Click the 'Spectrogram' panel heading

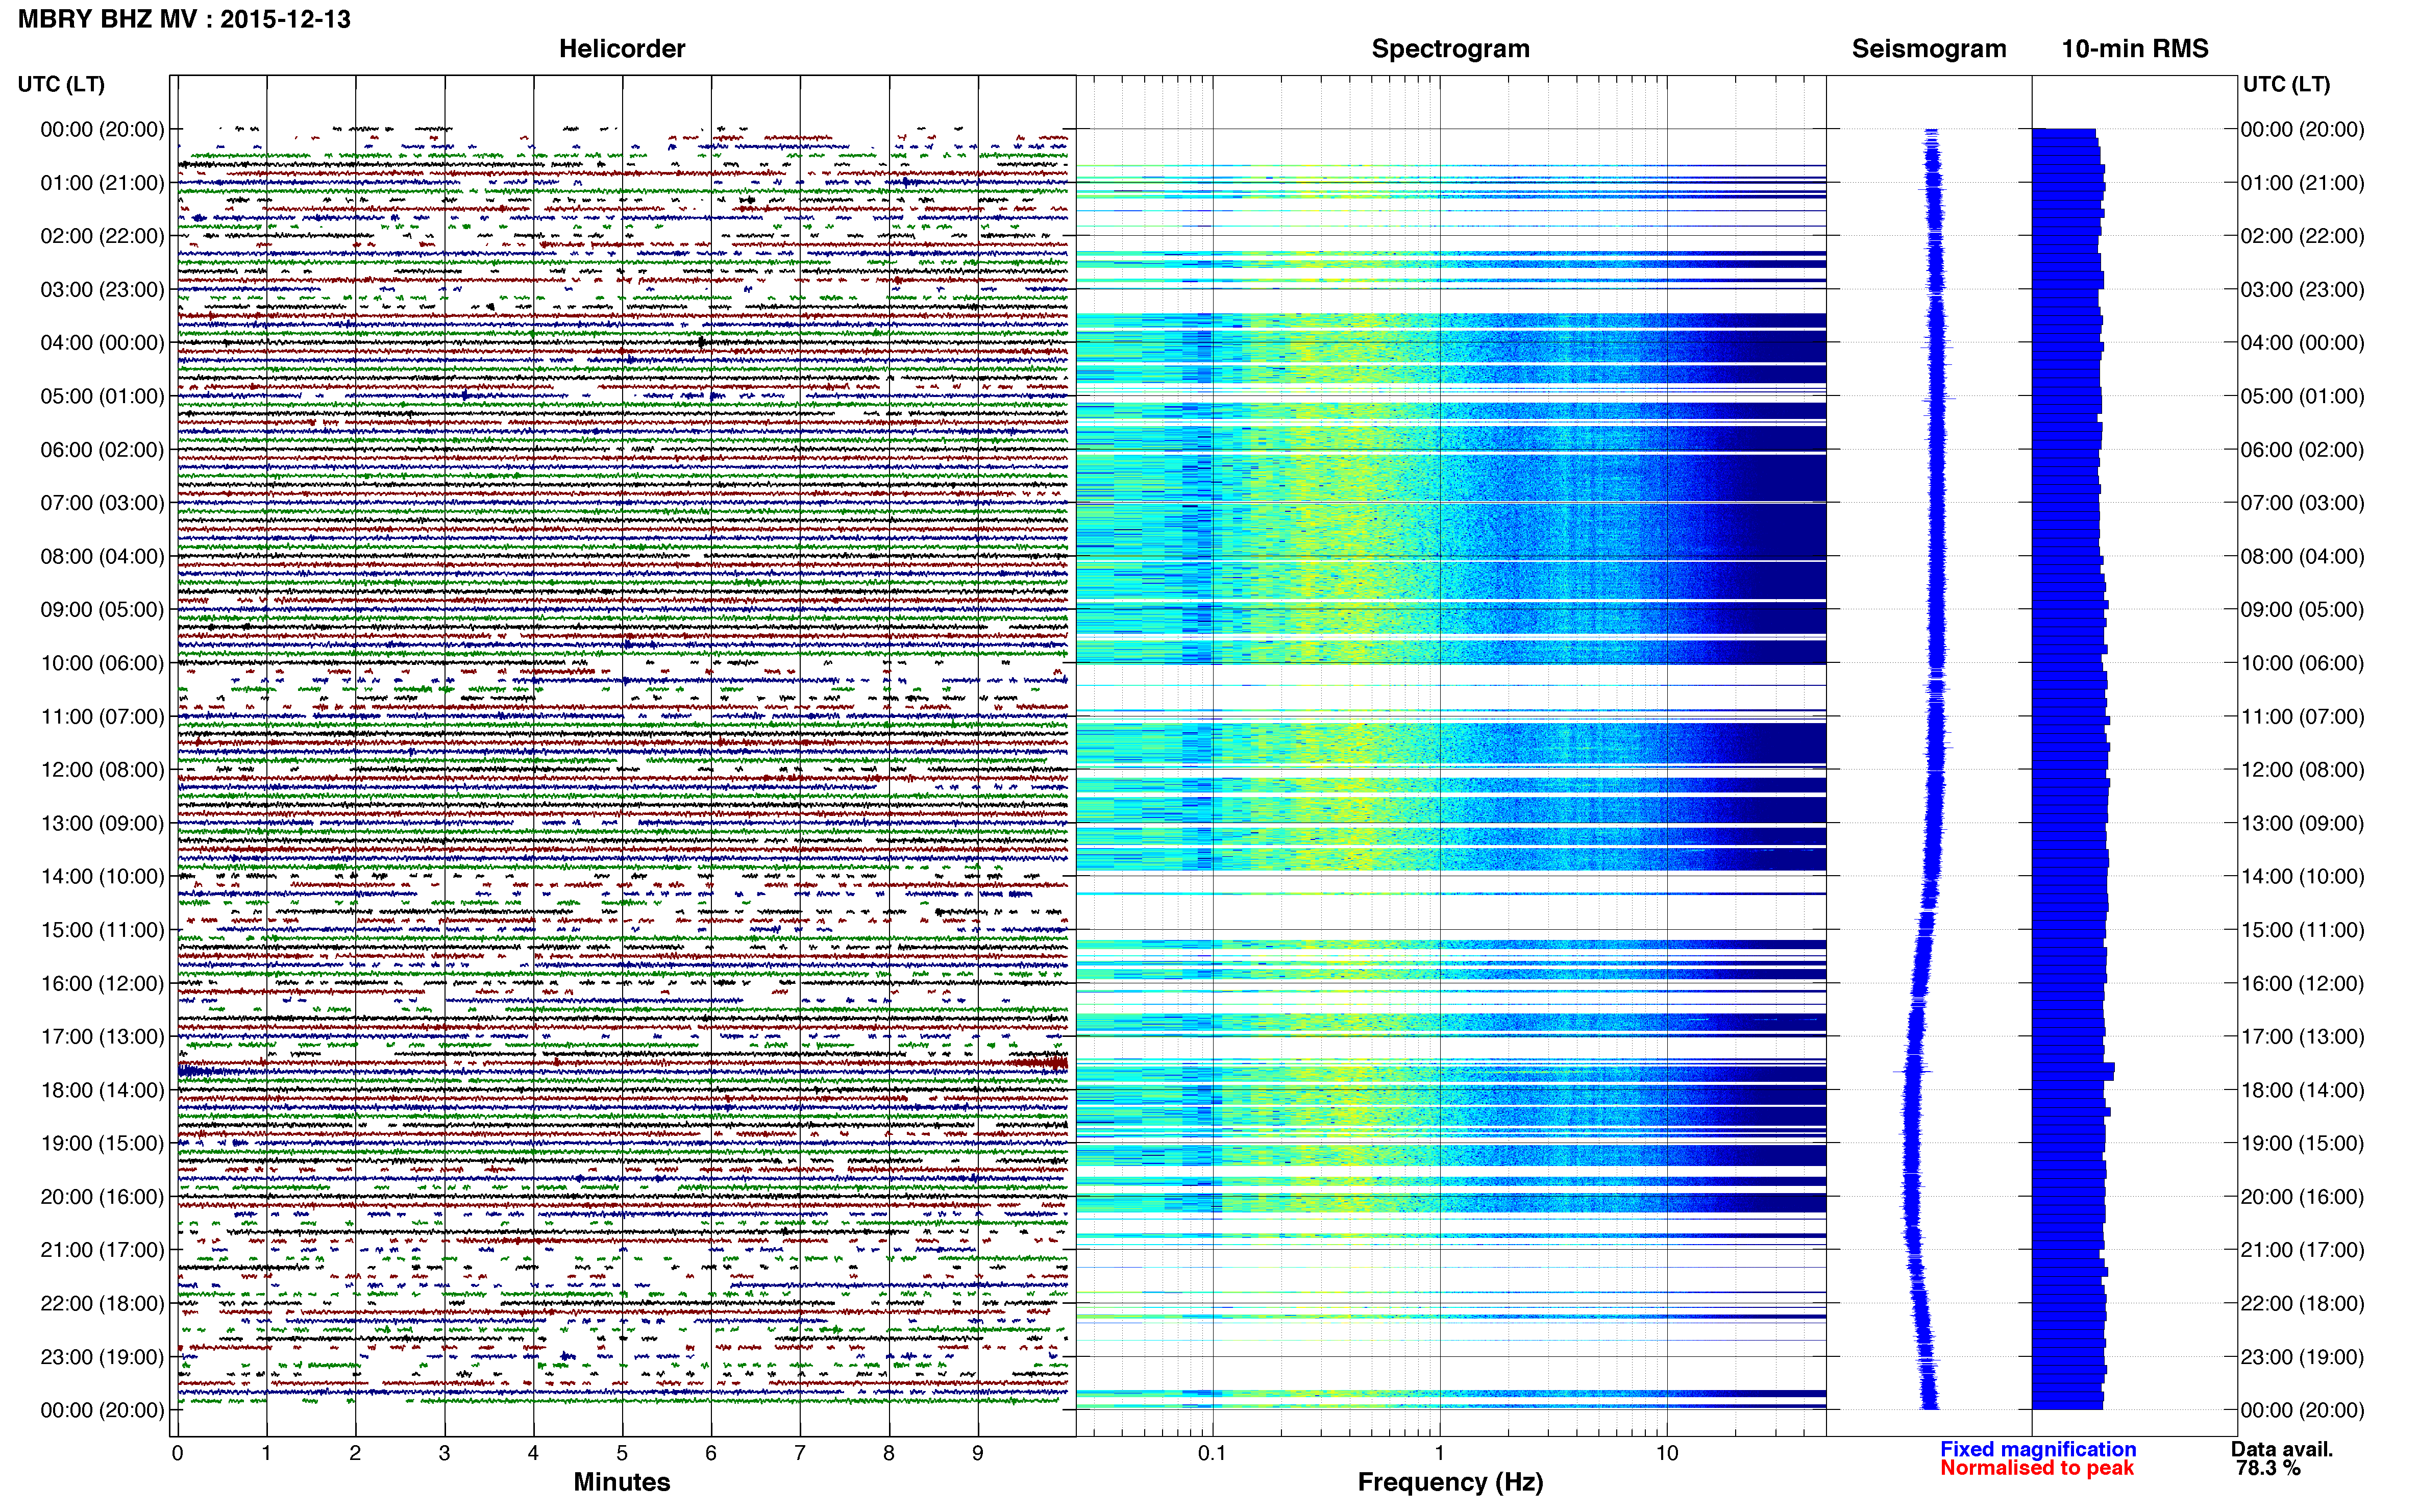[x=1450, y=49]
